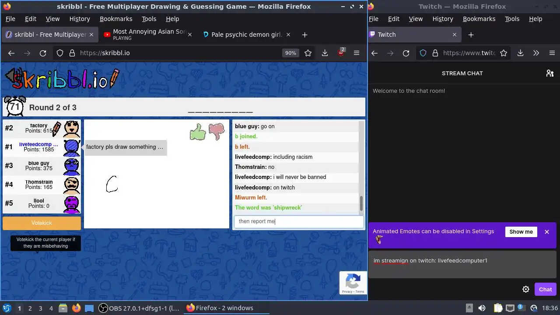Click the 90% zoom indicator

[290, 53]
